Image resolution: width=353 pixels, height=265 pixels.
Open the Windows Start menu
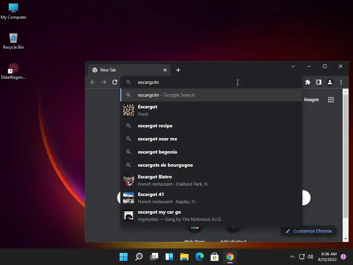click(124, 257)
